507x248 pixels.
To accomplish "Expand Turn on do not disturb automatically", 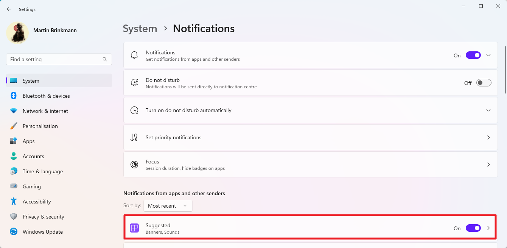I will pos(488,110).
